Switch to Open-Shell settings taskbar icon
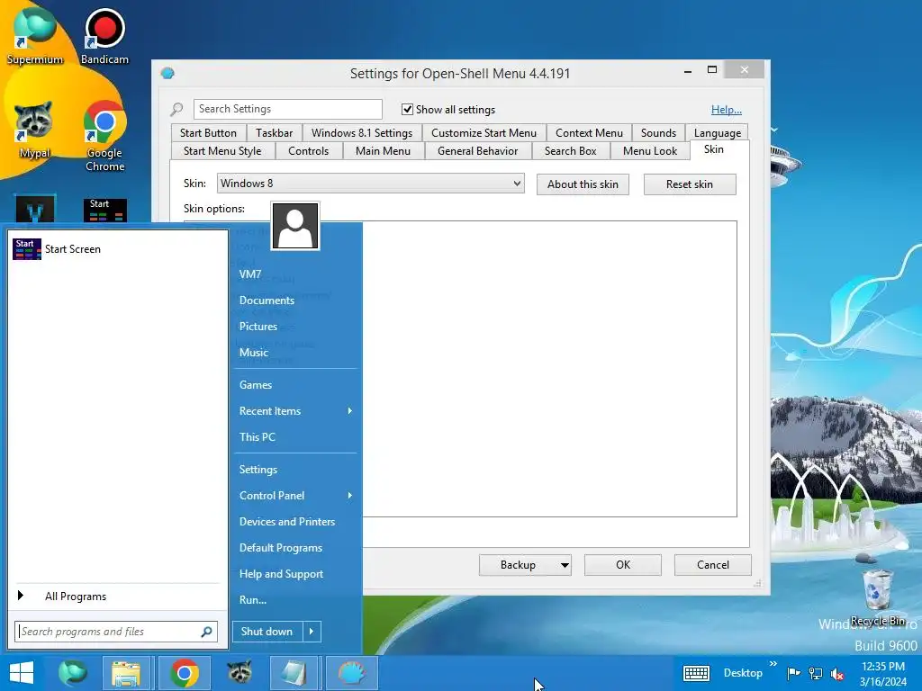Image resolution: width=922 pixels, height=691 pixels. pyautogui.click(x=351, y=673)
